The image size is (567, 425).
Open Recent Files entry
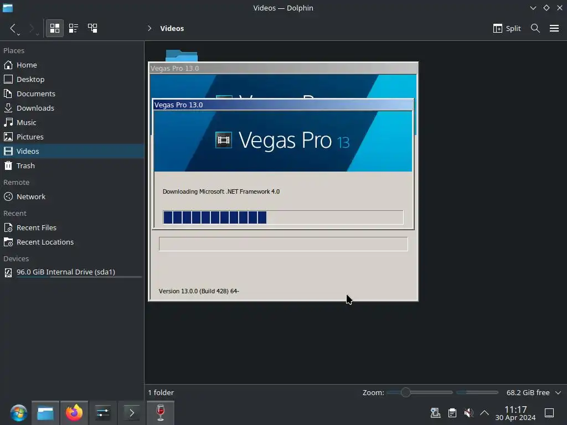coord(72,227)
